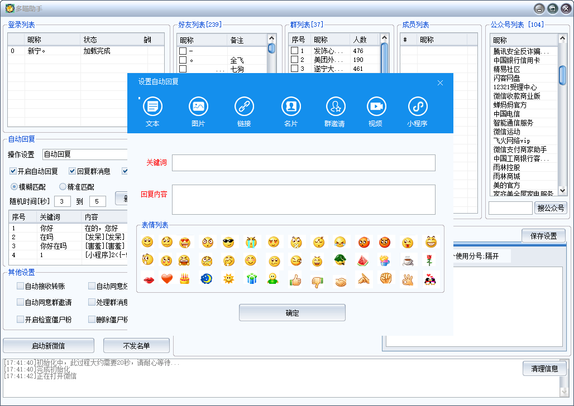Select the 文本 text reply icon

[152, 106]
